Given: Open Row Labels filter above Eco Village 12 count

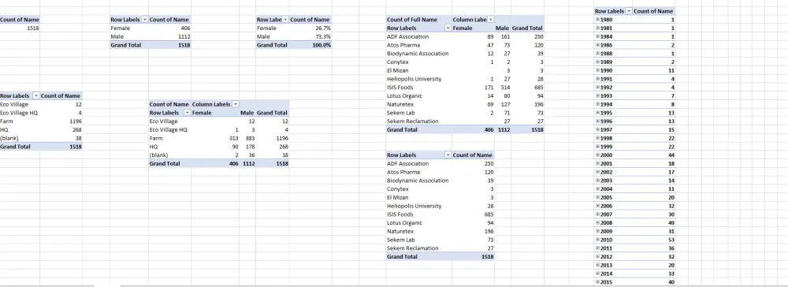Looking at the screenshot, I should 35,95.
